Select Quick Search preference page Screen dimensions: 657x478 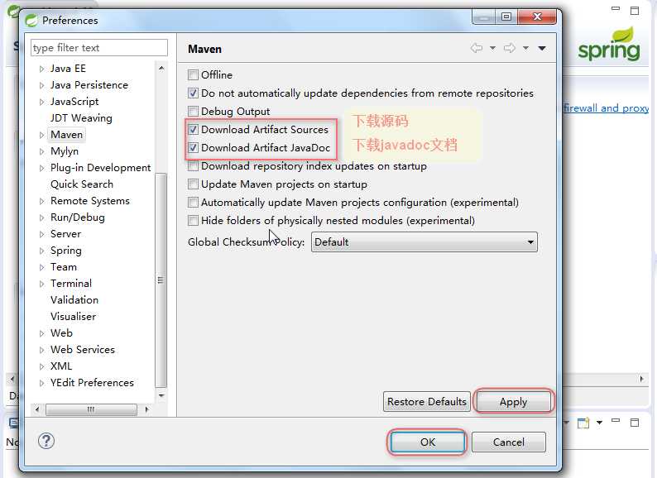(82, 184)
